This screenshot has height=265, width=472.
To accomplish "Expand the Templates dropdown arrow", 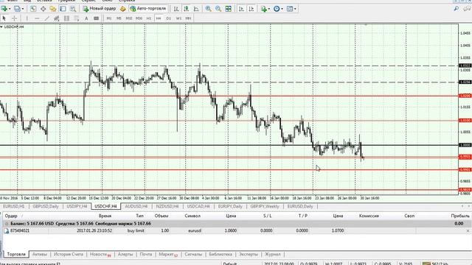I will click(x=295, y=9).
